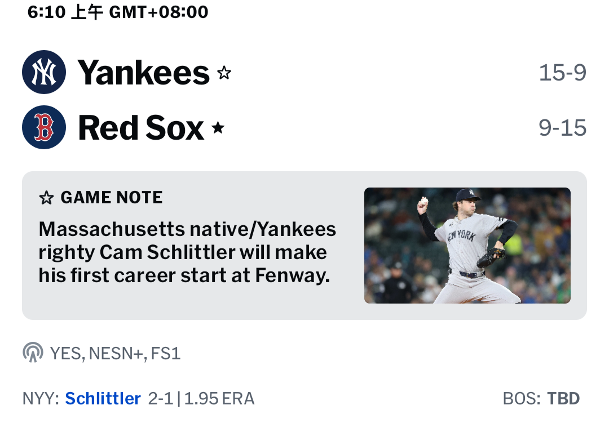Select the GAME NOTE heading
Viewport: 609px width, 432px height.
coord(112,198)
